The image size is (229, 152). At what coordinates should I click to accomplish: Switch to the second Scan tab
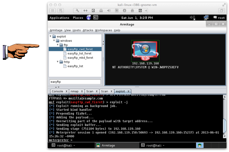pos(104,91)
